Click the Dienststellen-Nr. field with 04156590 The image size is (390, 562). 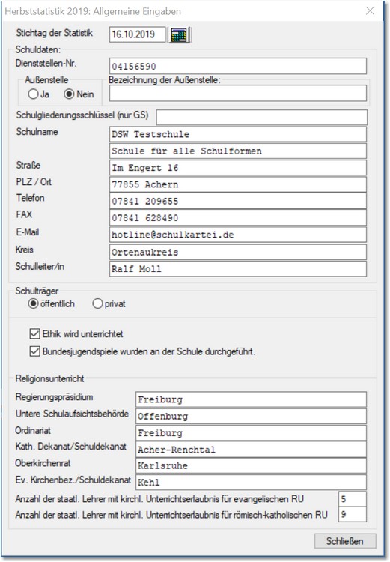238,66
